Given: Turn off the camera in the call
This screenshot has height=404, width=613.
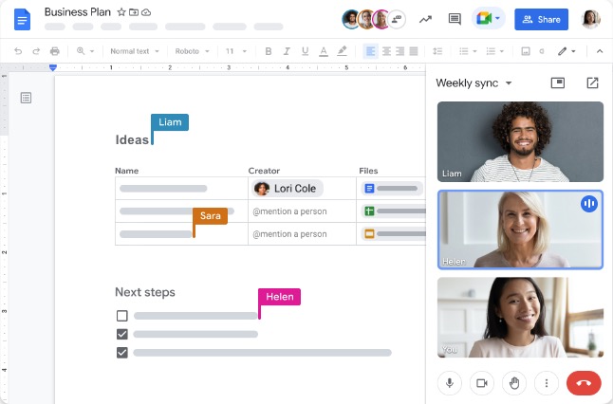Looking at the screenshot, I should (481, 382).
